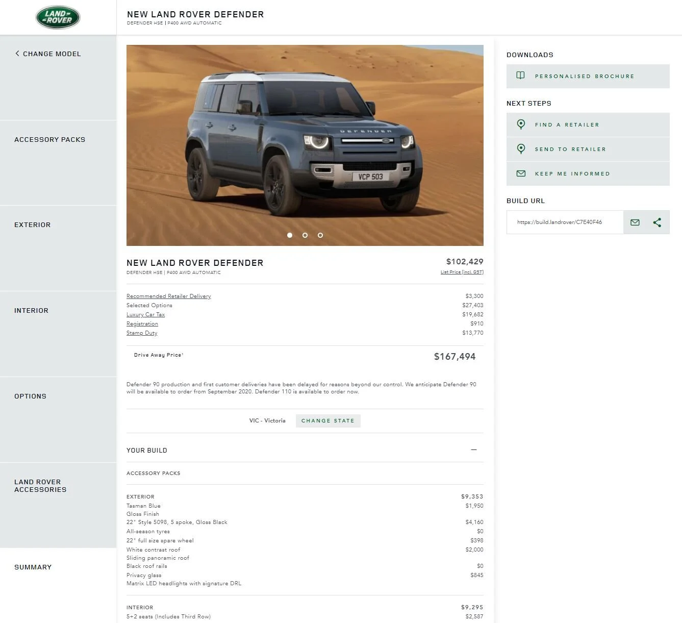Viewport: 682px width, 623px height.
Task: Click the Keep Me Informed envelope icon
Action: tap(521, 173)
